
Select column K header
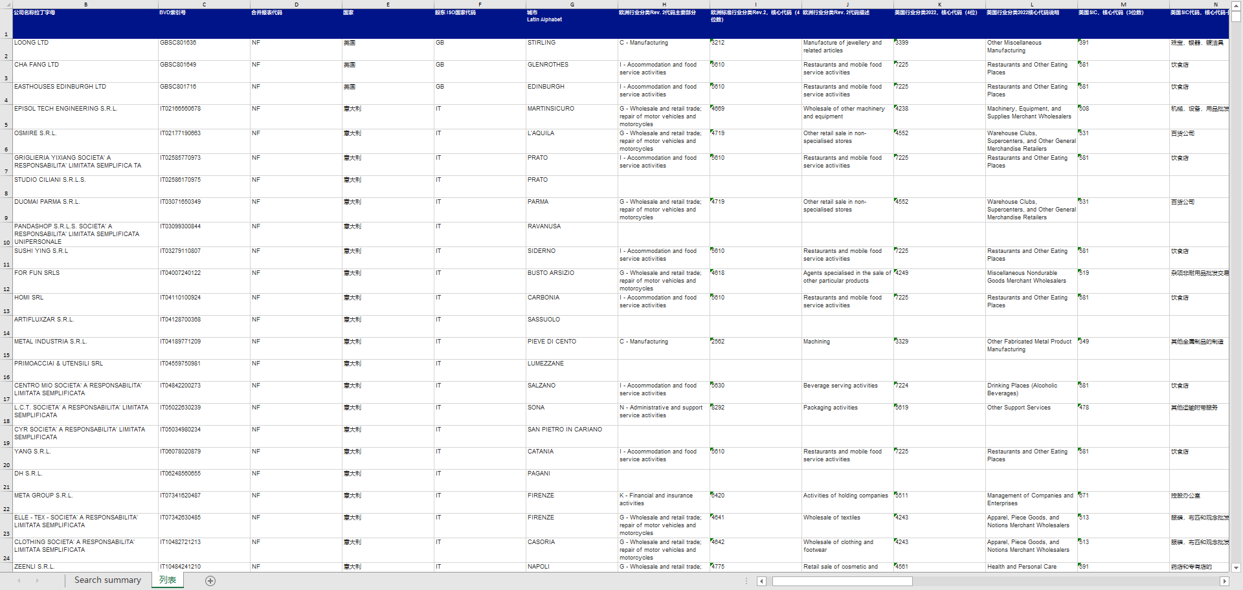pos(939,5)
